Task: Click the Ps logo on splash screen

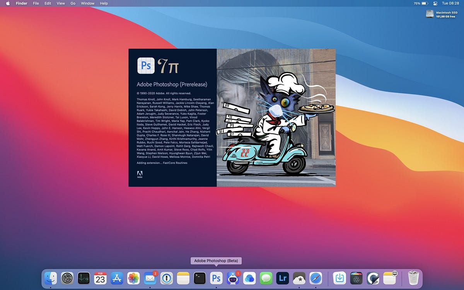Action: (x=146, y=65)
